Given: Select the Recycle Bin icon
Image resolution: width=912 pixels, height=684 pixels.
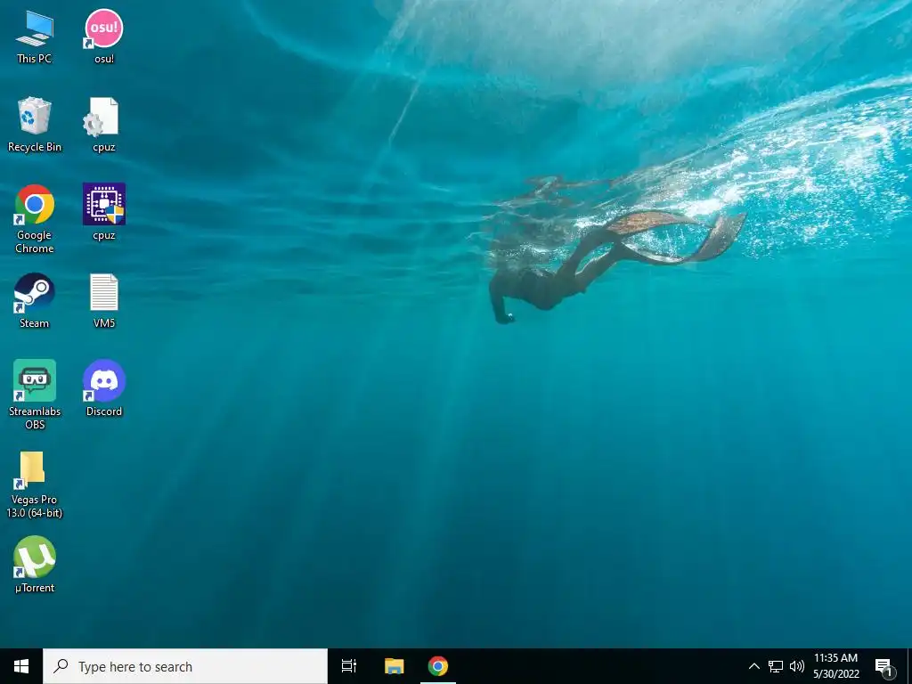Looking at the screenshot, I should click(35, 125).
